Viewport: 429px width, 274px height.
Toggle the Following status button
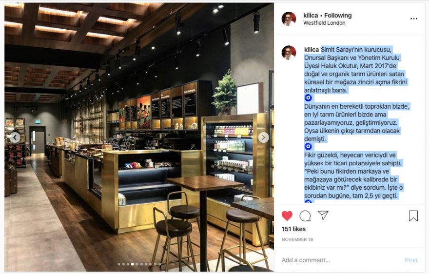[338, 15]
